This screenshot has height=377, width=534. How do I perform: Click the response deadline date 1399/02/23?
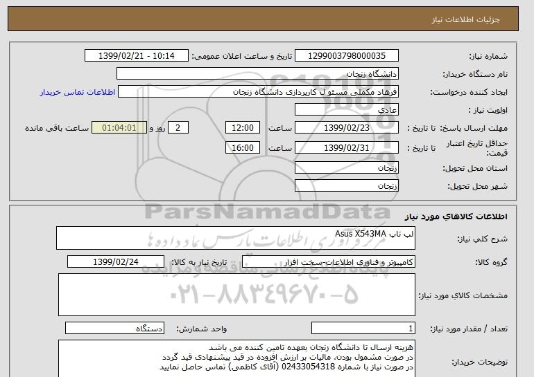coord(346,128)
